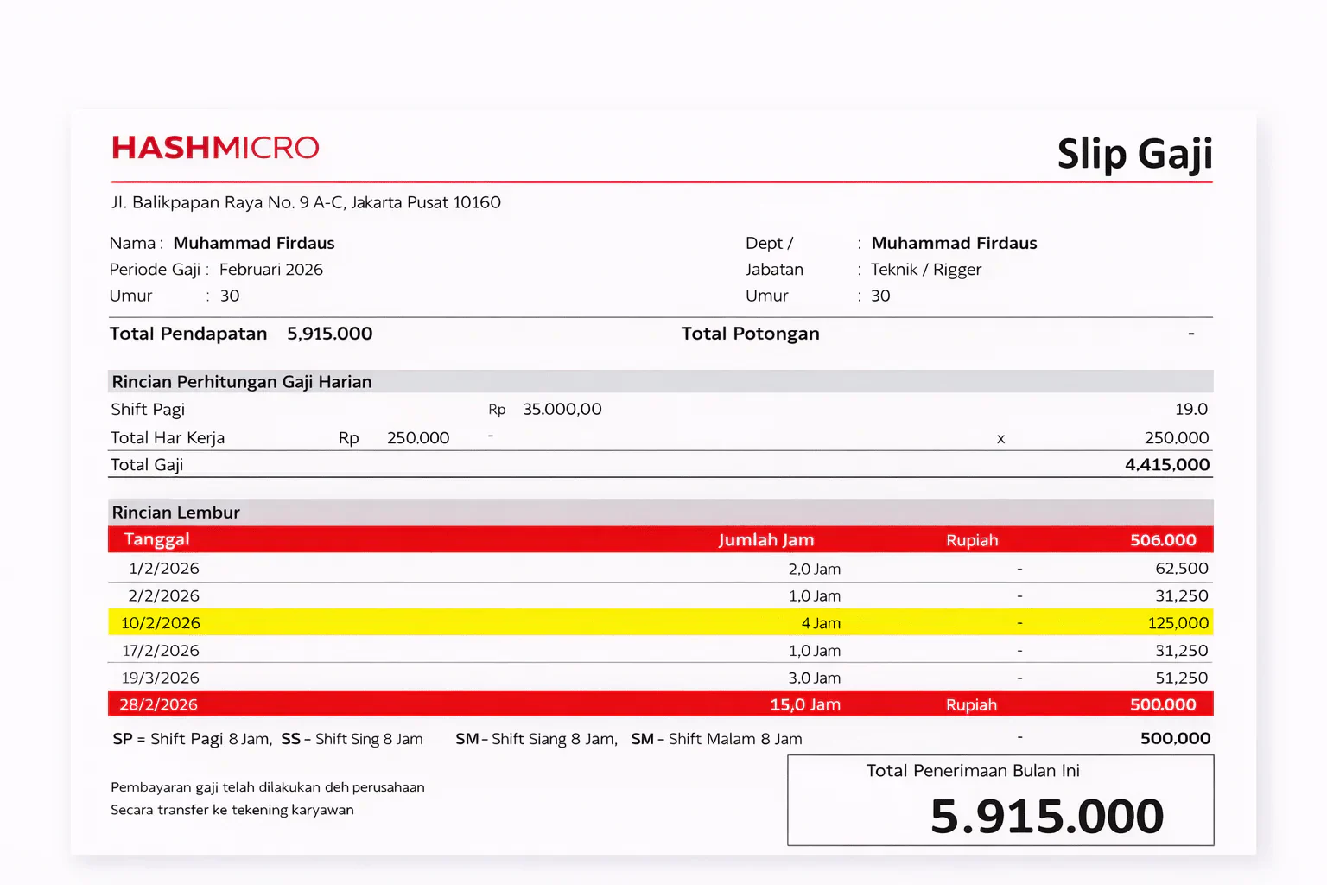Click header amount 506.000

point(1164,540)
